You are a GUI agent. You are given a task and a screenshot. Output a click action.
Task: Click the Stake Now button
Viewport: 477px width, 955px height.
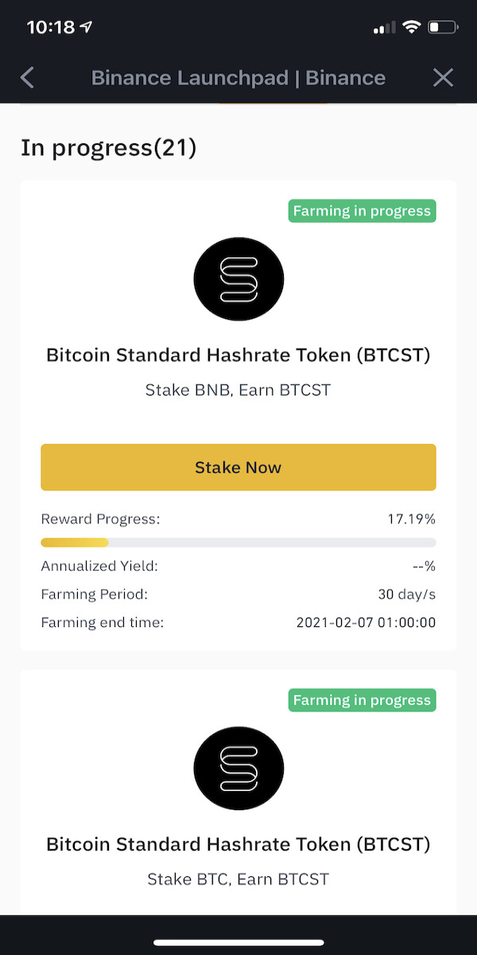[x=238, y=467]
